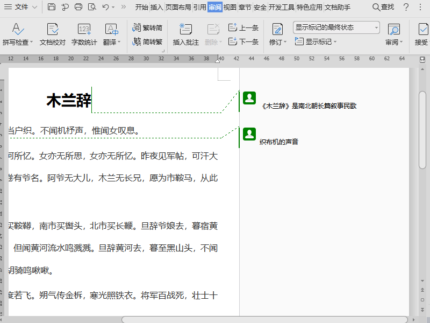Click the first comment's author avatar

(249, 98)
